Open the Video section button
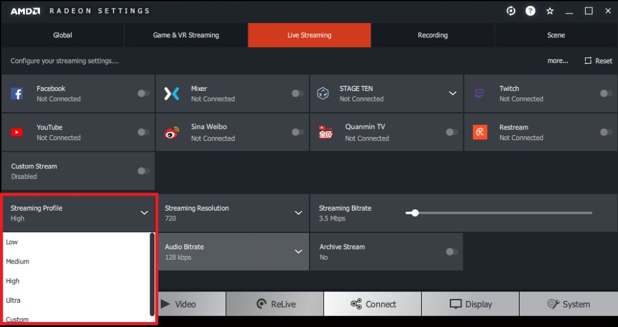The height and width of the screenshot is (327, 618). [192, 304]
